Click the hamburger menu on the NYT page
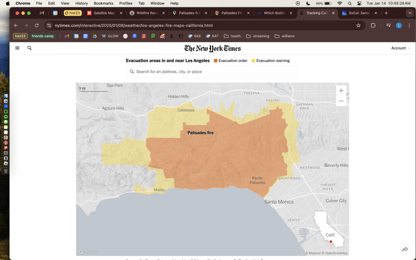This screenshot has height=260, width=416. click(x=17, y=48)
